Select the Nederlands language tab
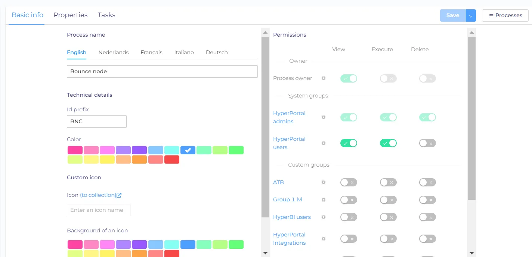Viewport: 532px width, 257px height. [x=114, y=53]
